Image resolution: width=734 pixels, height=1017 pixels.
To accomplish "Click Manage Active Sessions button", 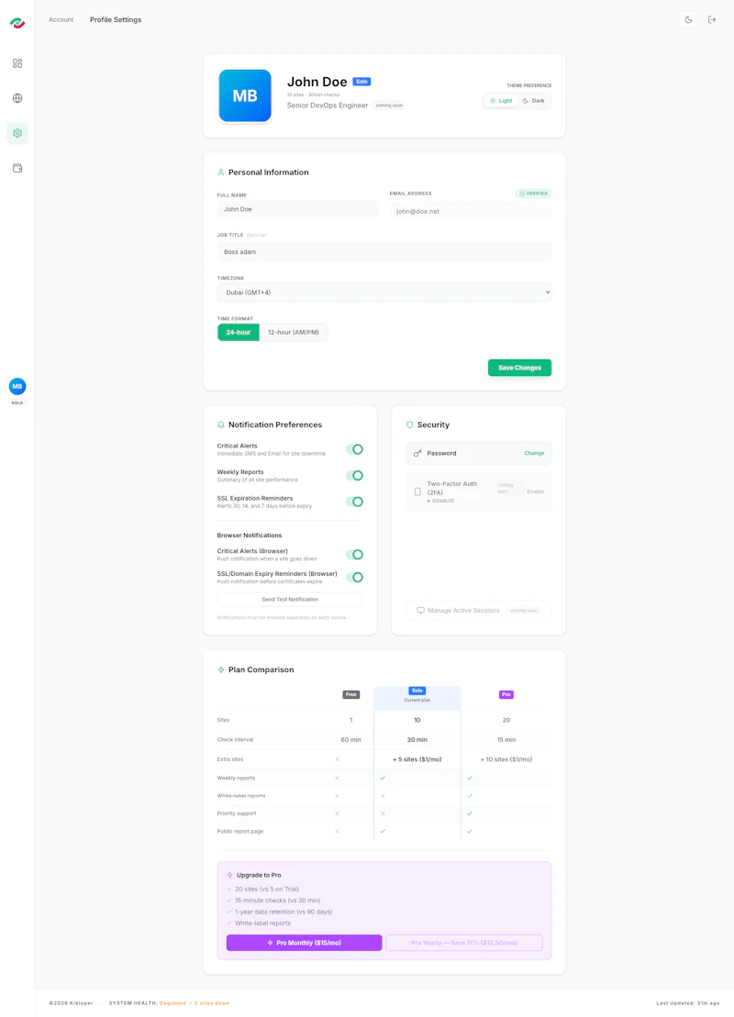I will pyautogui.click(x=478, y=611).
